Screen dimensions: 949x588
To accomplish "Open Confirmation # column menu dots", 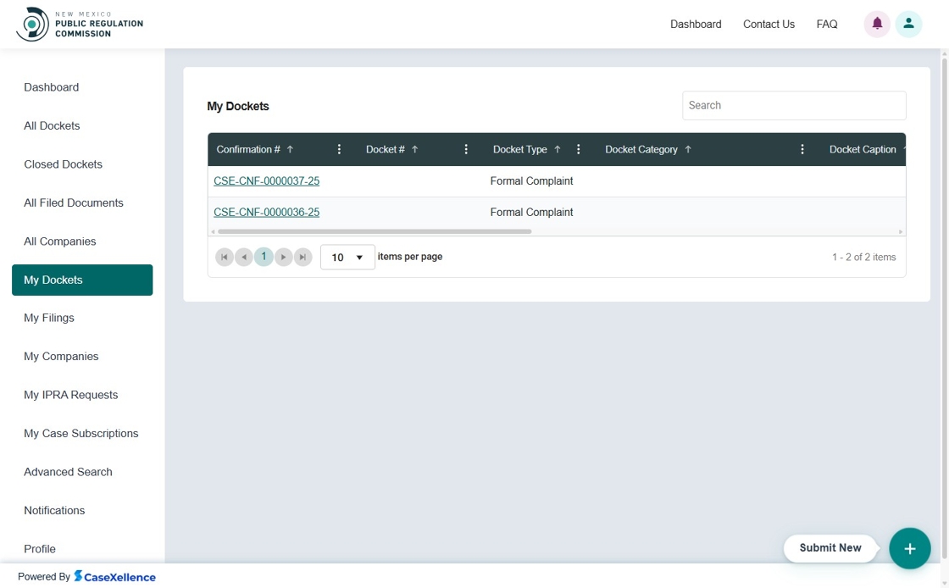I will click(x=339, y=149).
